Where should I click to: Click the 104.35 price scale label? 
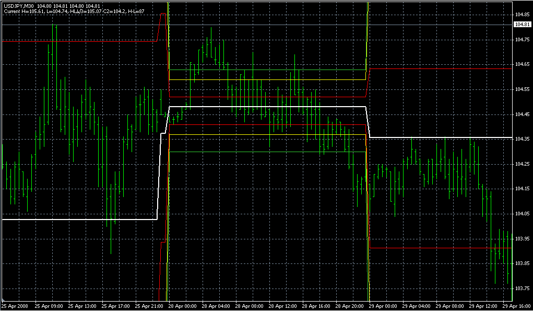tap(522, 139)
